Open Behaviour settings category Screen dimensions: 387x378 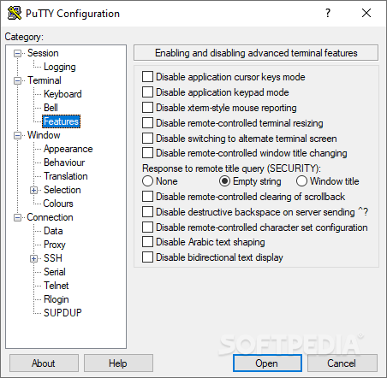[64, 162]
